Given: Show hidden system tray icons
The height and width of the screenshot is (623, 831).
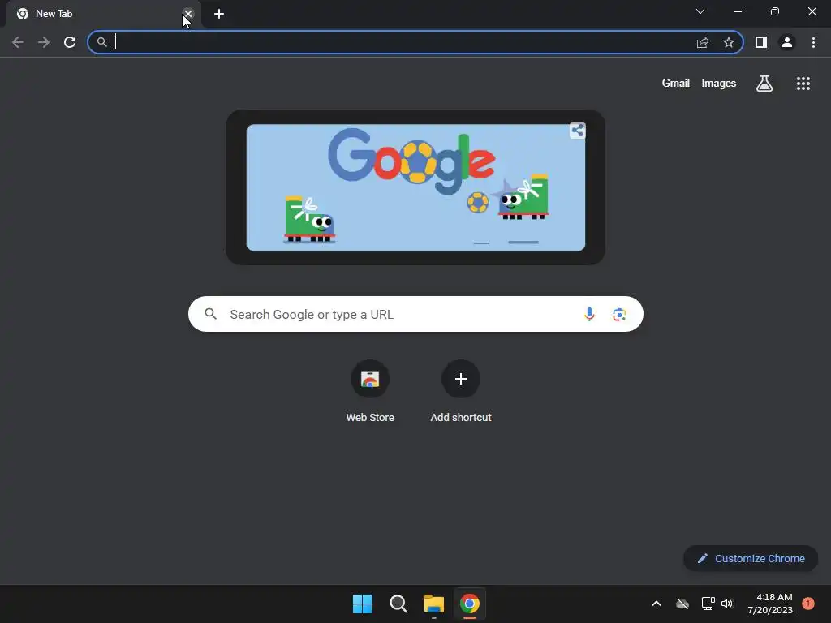Looking at the screenshot, I should click(656, 604).
